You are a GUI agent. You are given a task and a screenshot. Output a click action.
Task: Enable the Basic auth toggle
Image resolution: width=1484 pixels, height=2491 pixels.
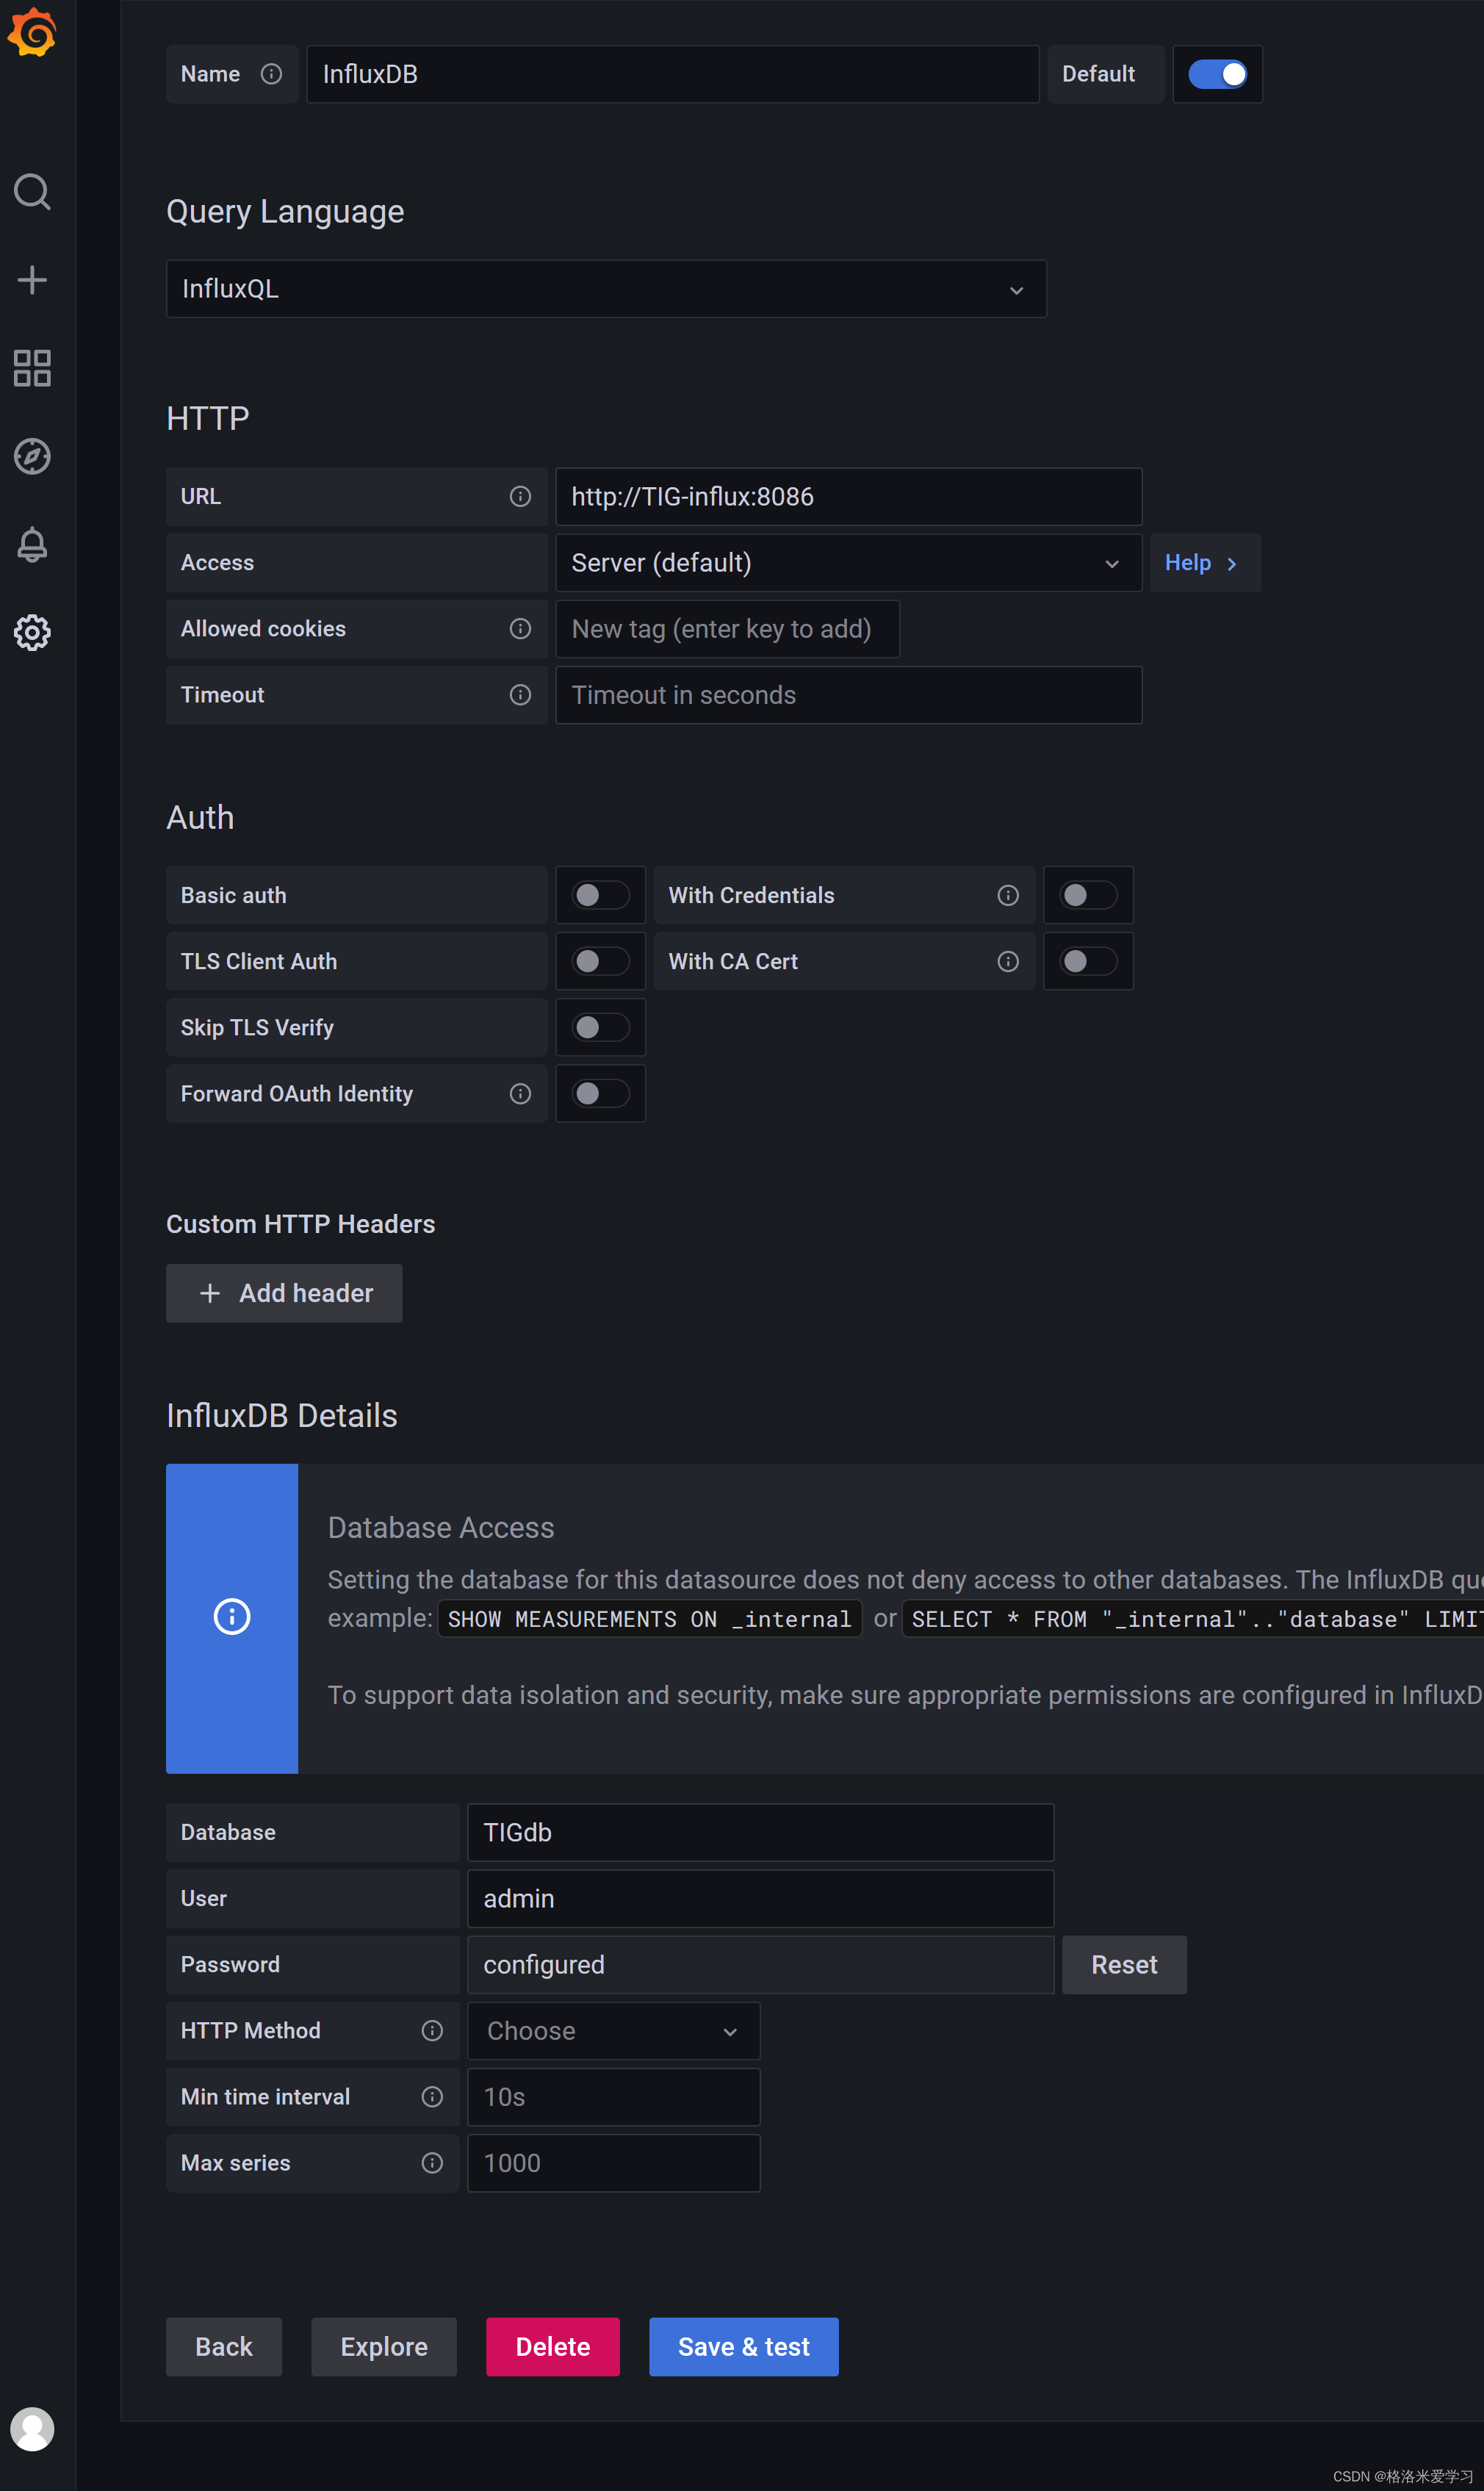(x=599, y=894)
